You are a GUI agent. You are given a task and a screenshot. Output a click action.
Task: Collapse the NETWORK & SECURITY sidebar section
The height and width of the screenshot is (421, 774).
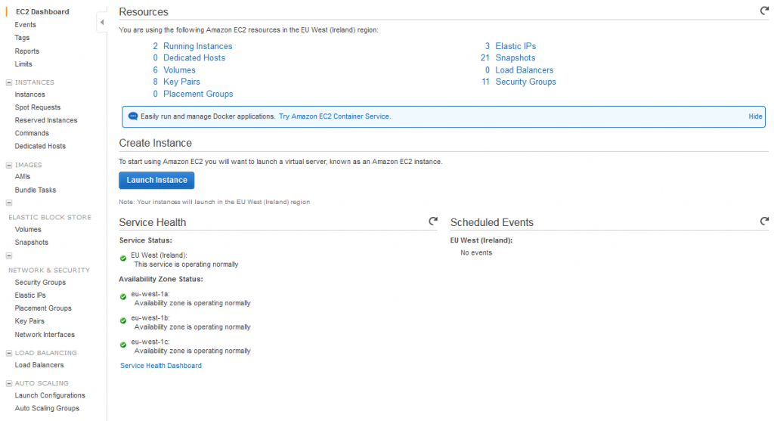(x=9, y=255)
